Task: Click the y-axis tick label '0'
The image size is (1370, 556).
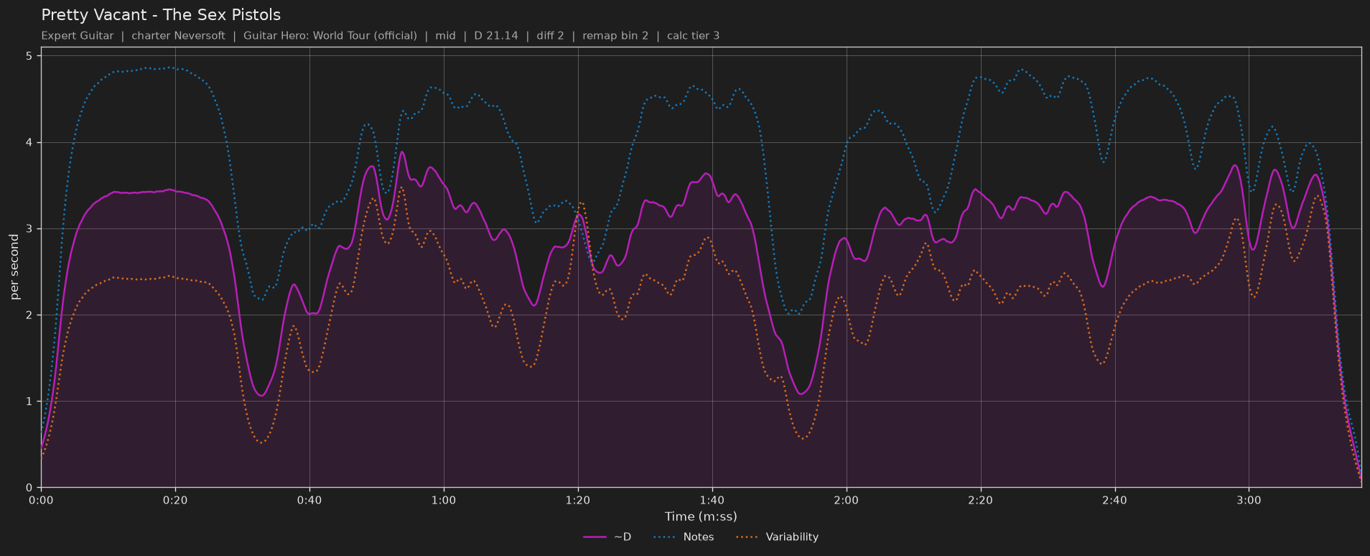Action: tap(29, 487)
